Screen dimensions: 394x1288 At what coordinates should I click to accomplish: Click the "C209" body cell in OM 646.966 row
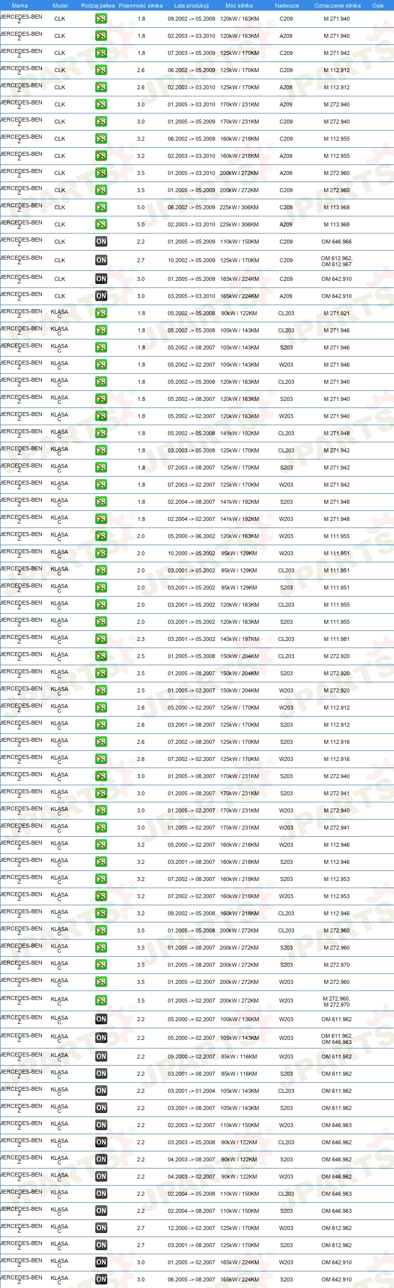tap(286, 242)
